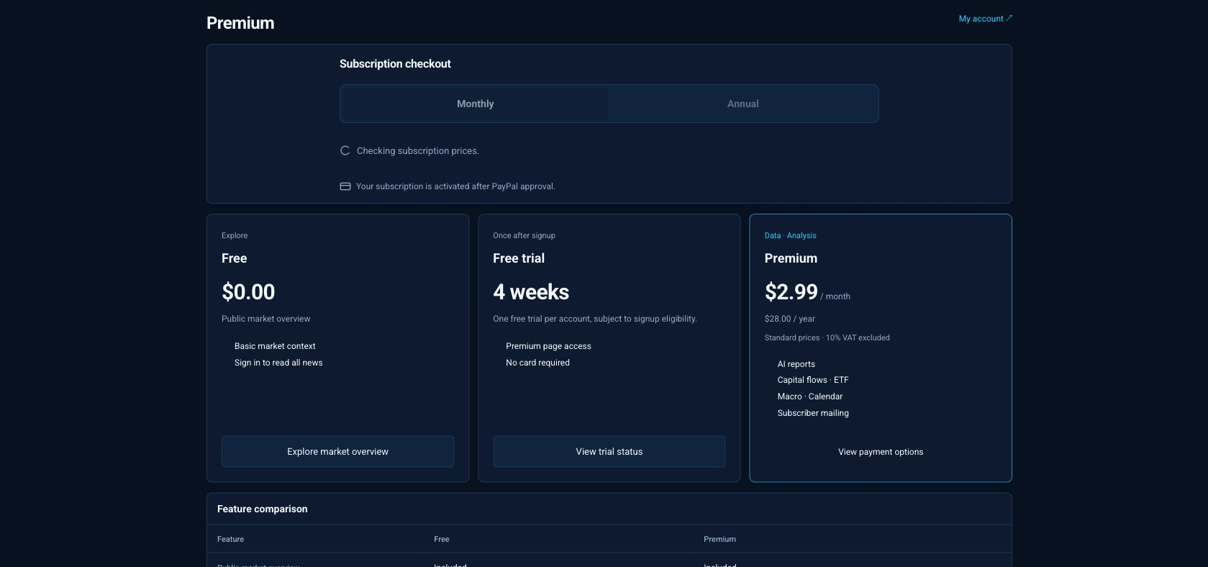Image resolution: width=1208 pixels, height=567 pixels.
Task: Click the Premium column header in comparison table
Action: 719,539
